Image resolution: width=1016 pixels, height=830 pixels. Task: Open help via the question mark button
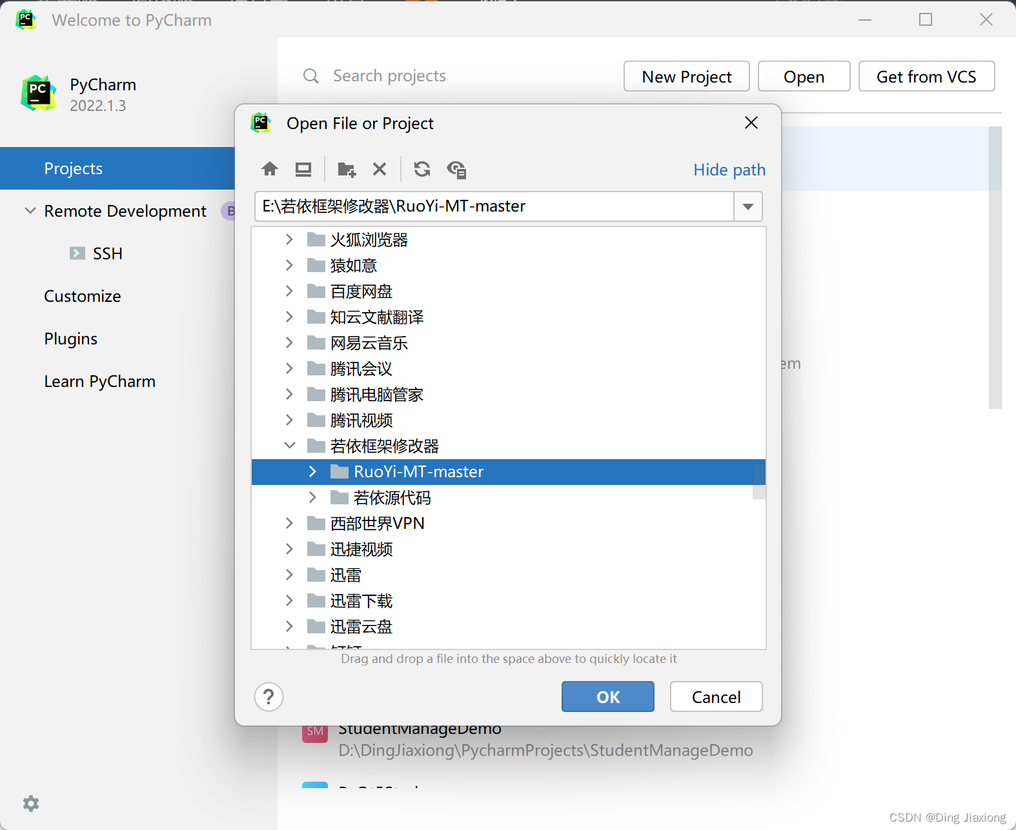(269, 697)
